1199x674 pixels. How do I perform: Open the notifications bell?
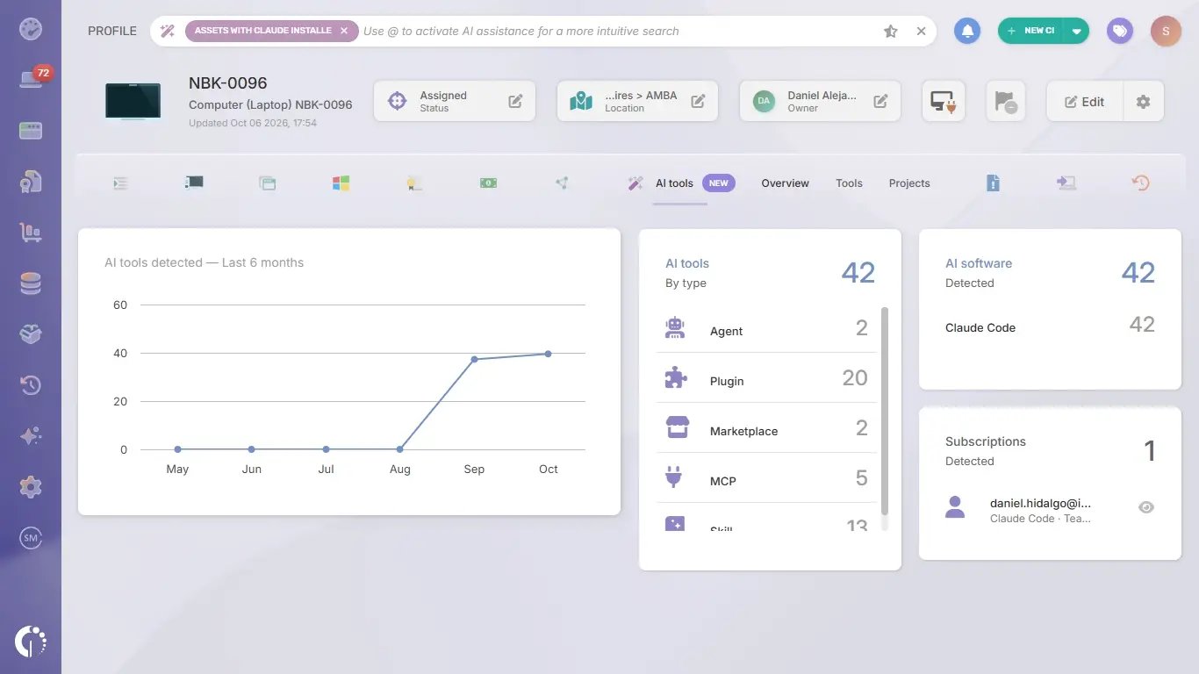coord(967,31)
